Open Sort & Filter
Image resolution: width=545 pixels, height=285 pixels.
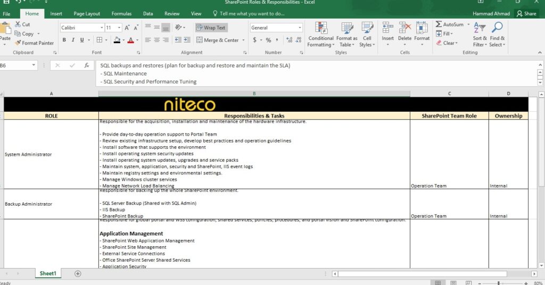(x=480, y=35)
